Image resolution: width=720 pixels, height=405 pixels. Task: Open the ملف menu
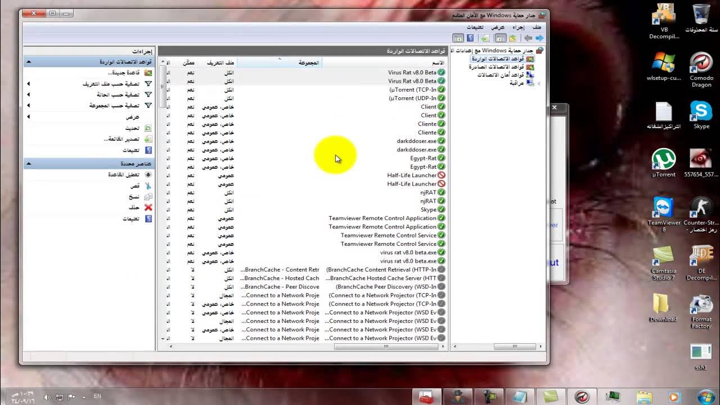click(x=537, y=27)
